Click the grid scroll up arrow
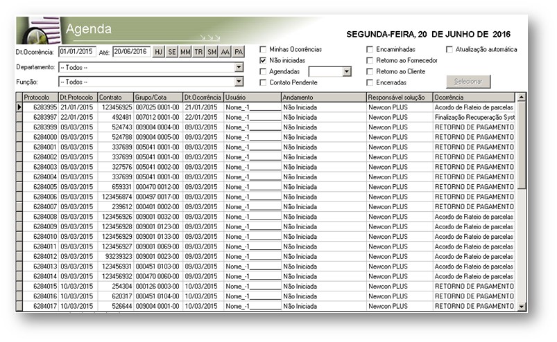This screenshot has height=342, width=557. [521, 97]
